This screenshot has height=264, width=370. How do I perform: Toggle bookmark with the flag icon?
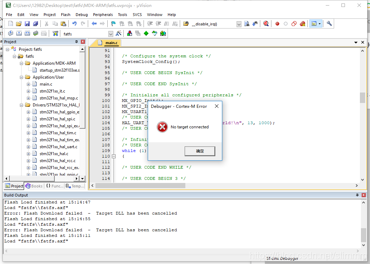(113, 24)
